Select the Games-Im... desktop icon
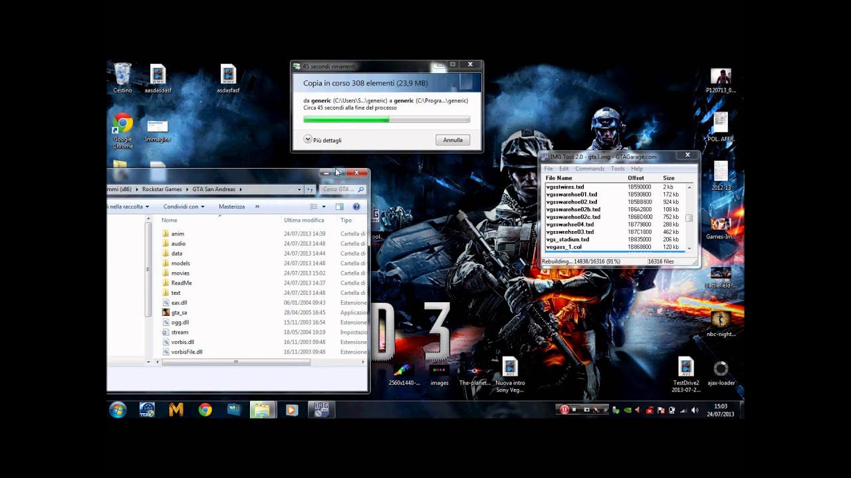851x478 pixels. (721, 228)
